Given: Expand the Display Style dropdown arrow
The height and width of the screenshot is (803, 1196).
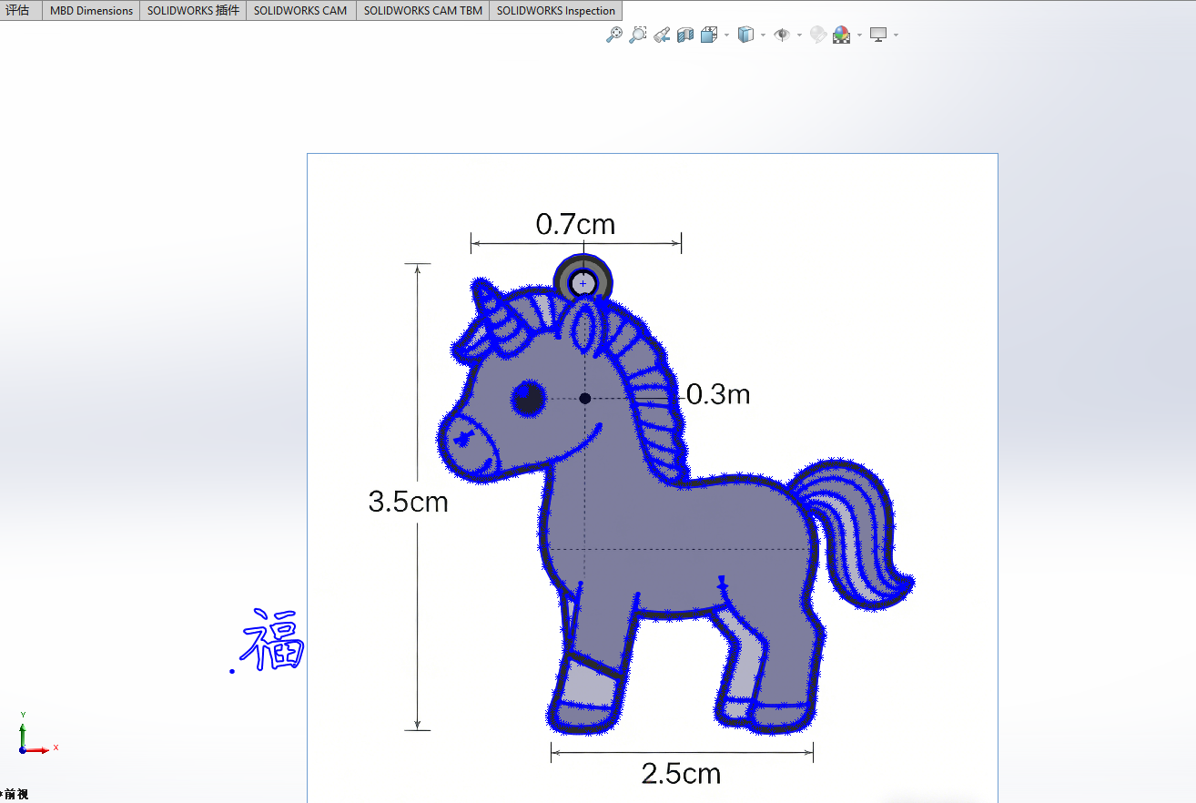Looking at the screenshot, I should (x=763, y=36).
